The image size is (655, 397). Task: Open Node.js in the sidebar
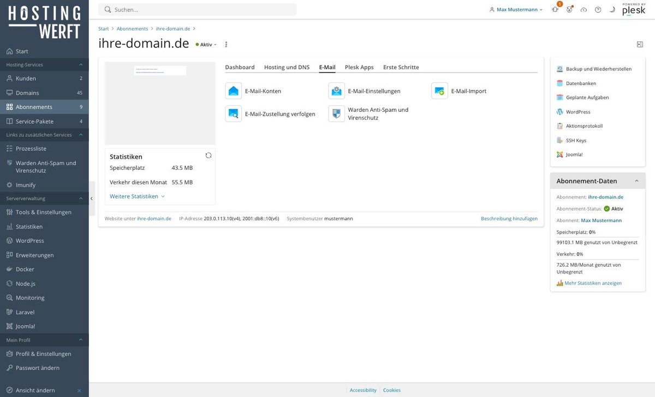coord(44,283)
